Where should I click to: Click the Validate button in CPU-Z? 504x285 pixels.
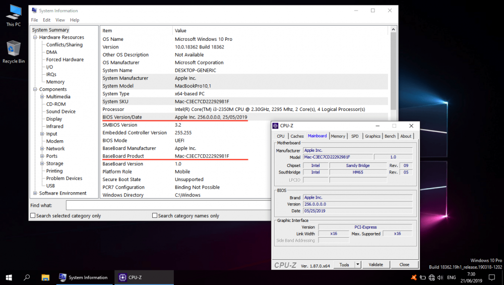coord(376,265)
